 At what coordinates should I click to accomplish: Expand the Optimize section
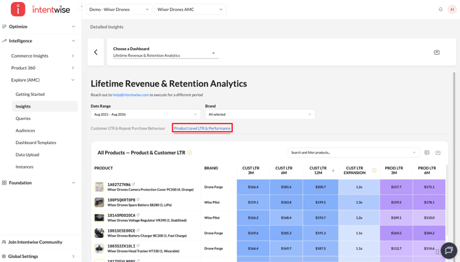click(73, 26)
